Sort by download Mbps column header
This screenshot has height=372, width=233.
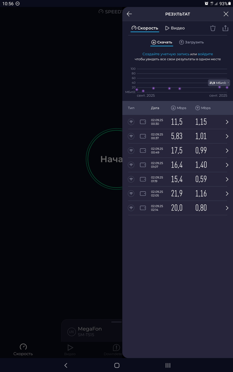pyautogui.click(x=178, y=108)
